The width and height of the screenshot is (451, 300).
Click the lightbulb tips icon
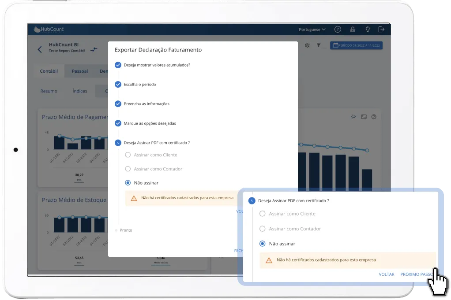pyautogui.click(x=368, y=29)
